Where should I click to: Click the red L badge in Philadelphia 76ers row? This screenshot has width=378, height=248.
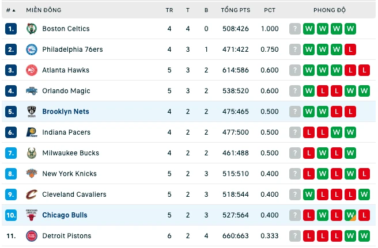[x=350, y=49]
